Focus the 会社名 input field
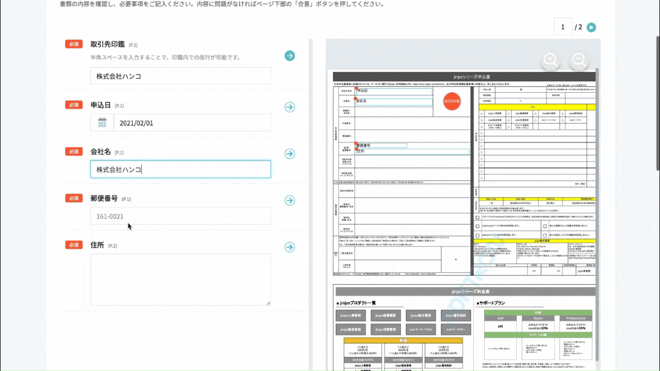The height and width of the screenshot is (371, 660). tap(180, 169)
